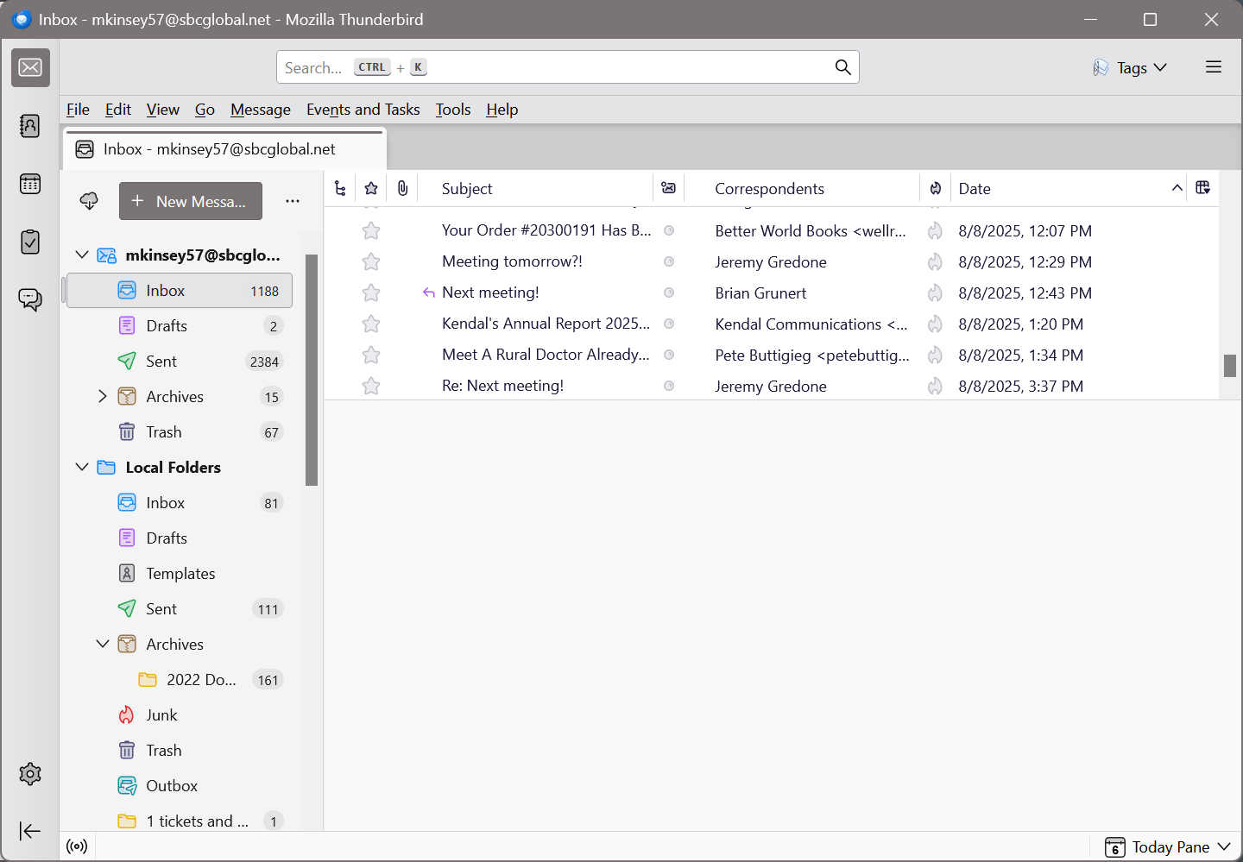The image size is (1243, 862).
Task: Click the New Message button
Action: (191, 201)
